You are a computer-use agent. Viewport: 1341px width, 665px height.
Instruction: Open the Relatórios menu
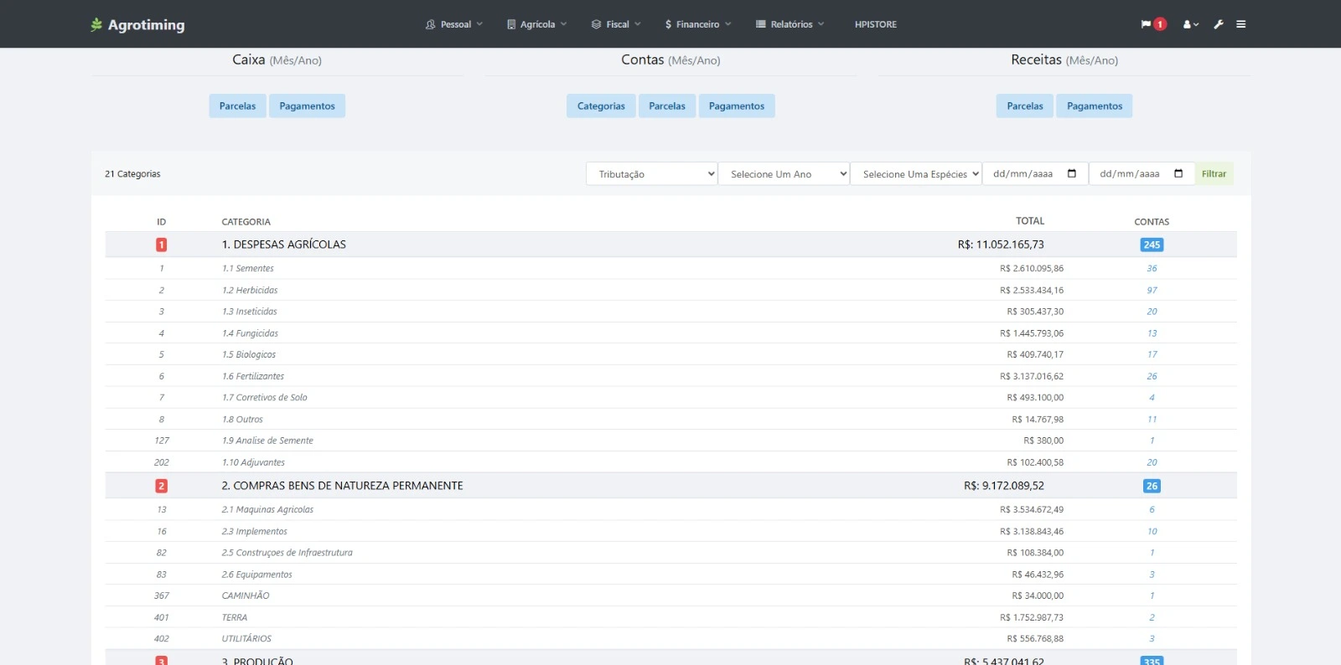pyautogui.click(x=790, y=24)
